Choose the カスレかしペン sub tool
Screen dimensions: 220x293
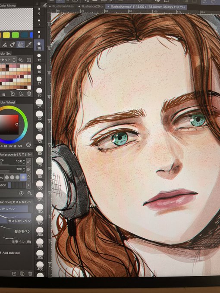tap(16, 218)
